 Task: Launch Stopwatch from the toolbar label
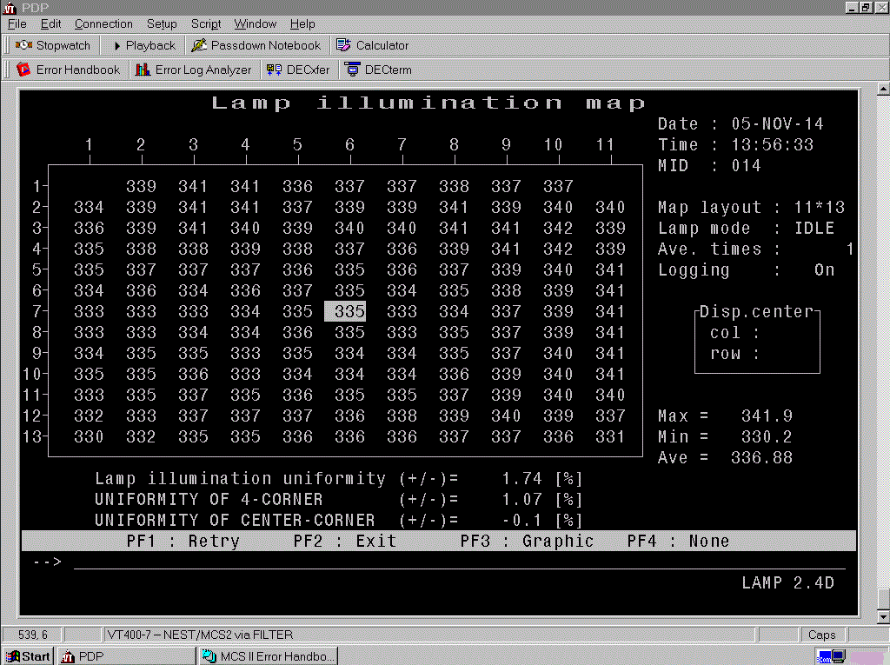click(63, 45)
